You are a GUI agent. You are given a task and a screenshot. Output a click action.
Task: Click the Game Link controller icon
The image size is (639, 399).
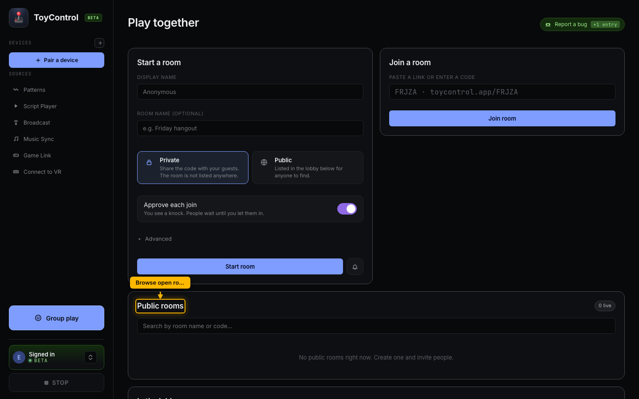pos(16,155)
